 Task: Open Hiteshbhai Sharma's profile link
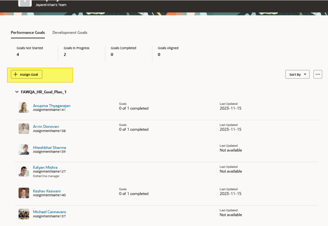[x=49, y=148]
